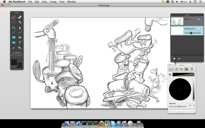Switch to the Color Palettes picker tab
This screenshot has width=205, height=128.
click(x=181, y=69)
